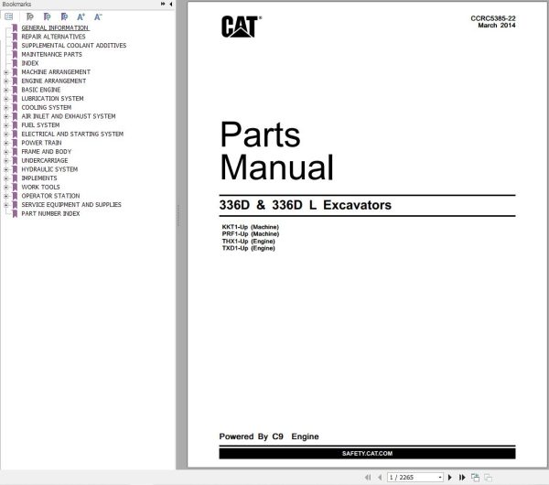Open MAINTENANCE PARTS bookmark
The image size is (549, 485).
[x=51, y=54]
